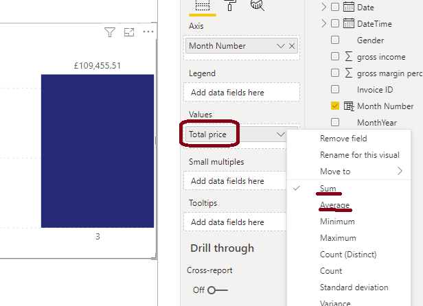Click the sigma icon beside gross margin

(x=349, y=73)
